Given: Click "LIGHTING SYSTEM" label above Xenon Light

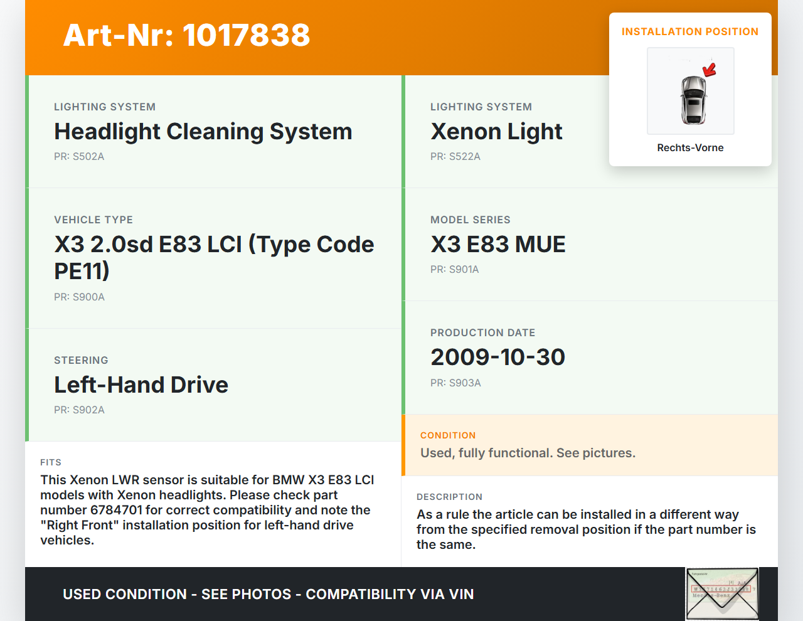Looking at the screenshot, I should point(481,107).
